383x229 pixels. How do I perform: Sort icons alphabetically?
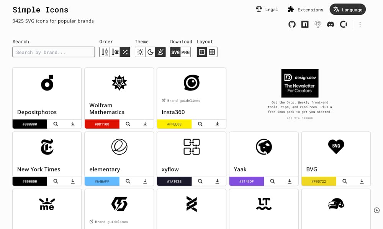point(105,52)
